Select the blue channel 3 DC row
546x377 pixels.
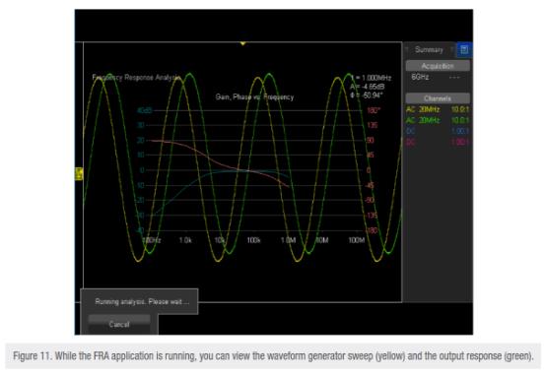coord(438,131)
